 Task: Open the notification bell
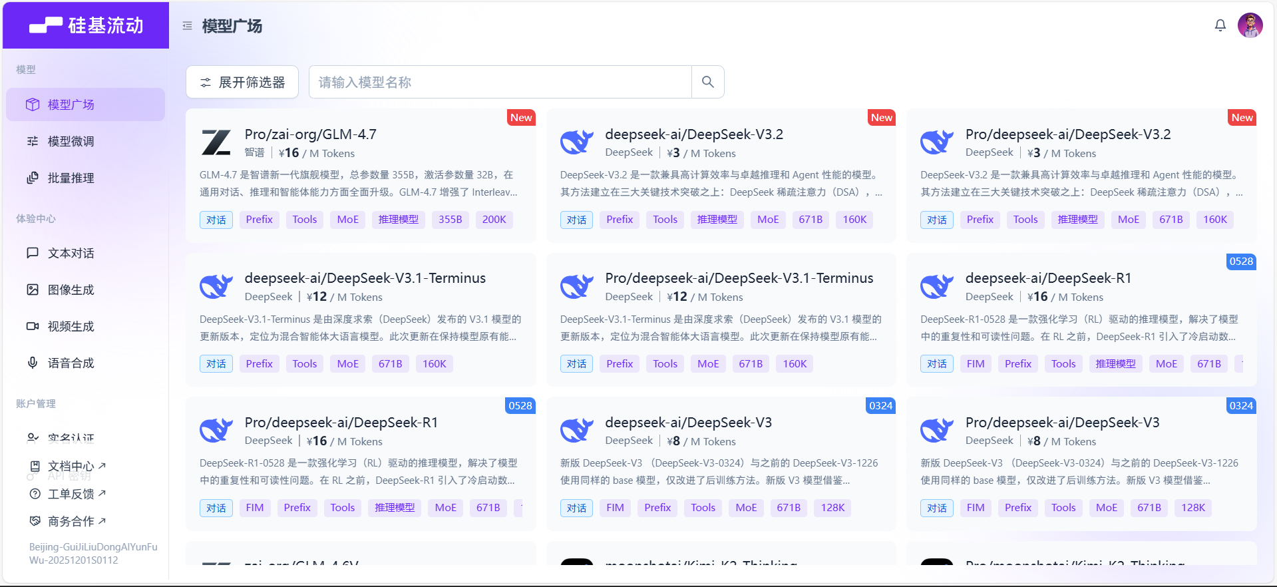[1220, 25]
